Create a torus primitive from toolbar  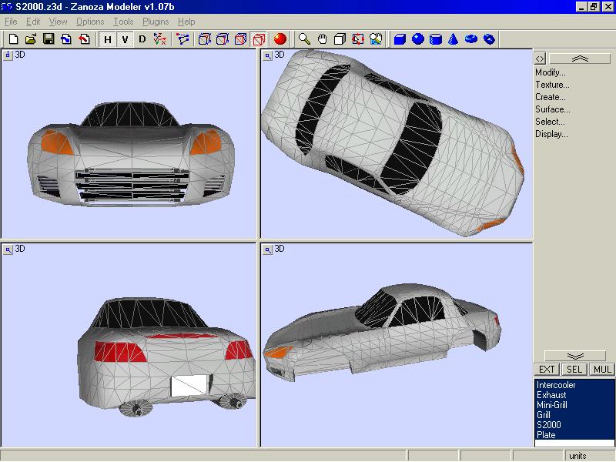coord(471,38)
